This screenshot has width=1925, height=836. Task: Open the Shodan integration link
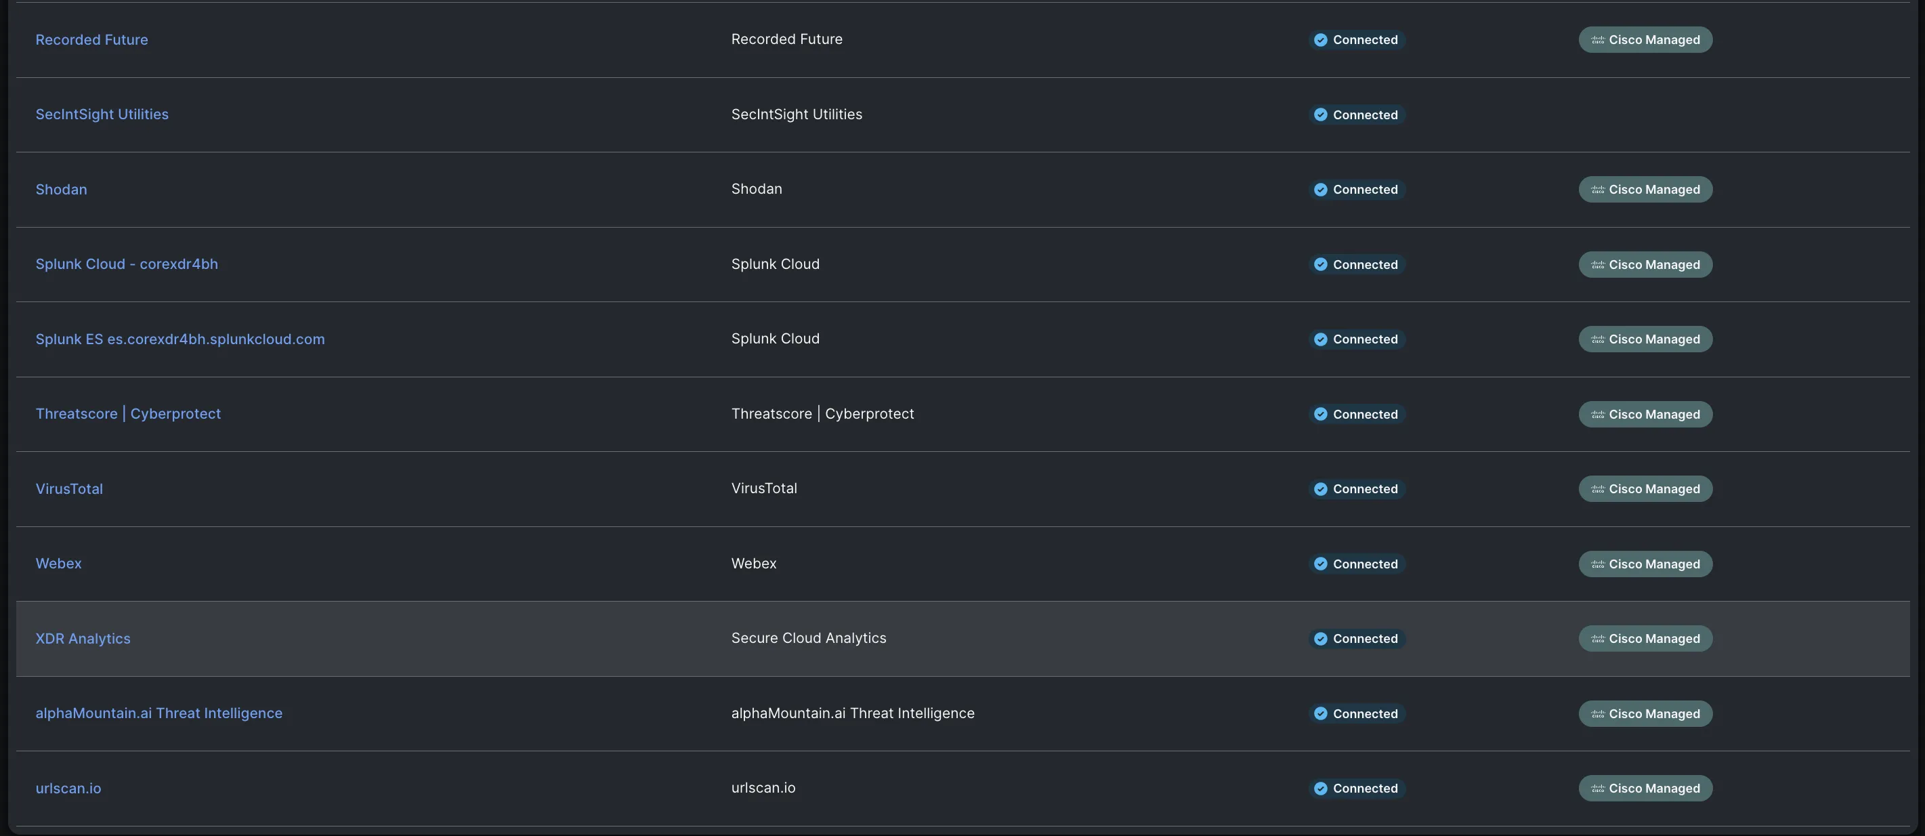point(61,189)
